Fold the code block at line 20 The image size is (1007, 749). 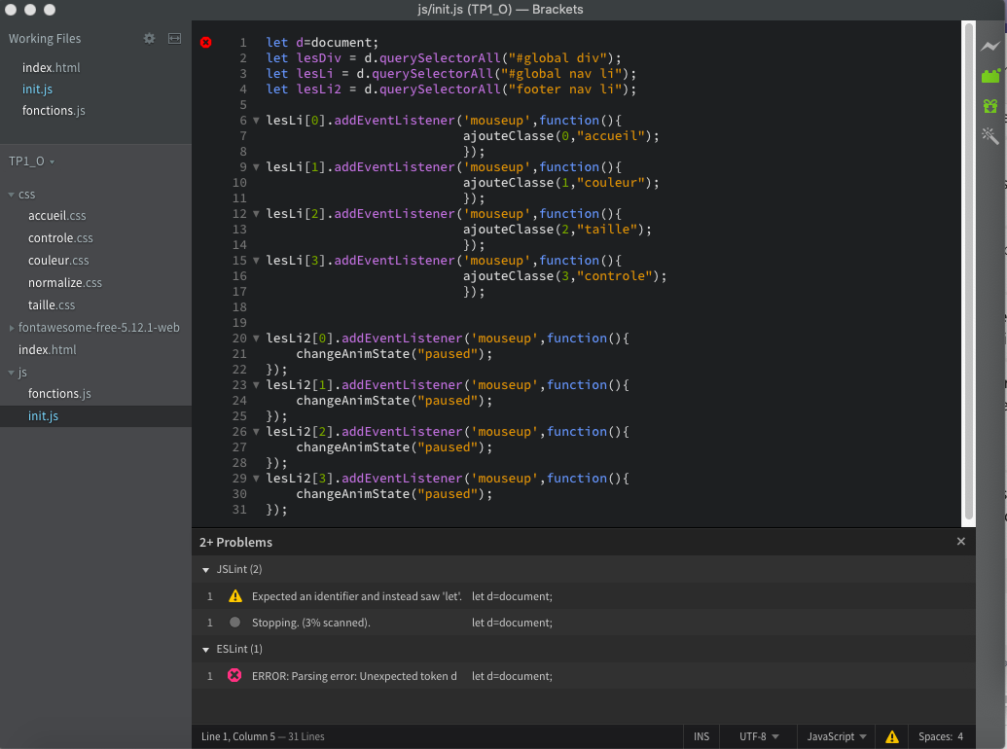pos(256,339)
